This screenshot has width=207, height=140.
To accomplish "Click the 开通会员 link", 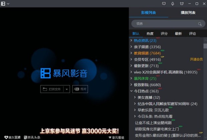I will 196,59.
